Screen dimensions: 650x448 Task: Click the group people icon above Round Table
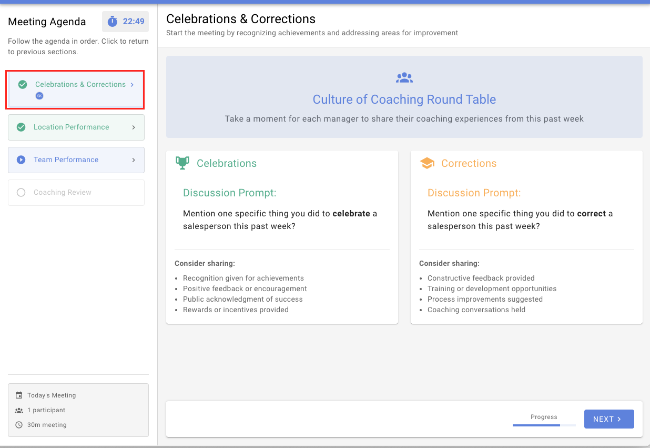coord(404,78)
